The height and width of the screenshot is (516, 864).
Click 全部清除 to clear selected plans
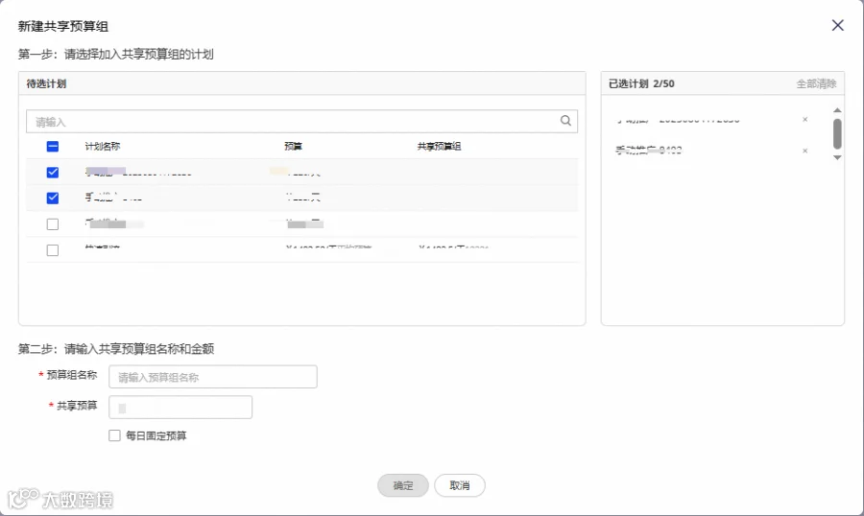[816, 83]
